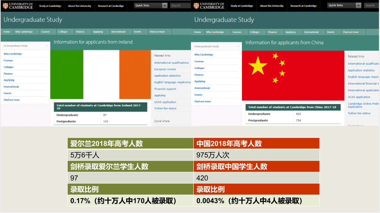The height and width of the screenshot is (213, 380).
Task: Open Finance tab in China page navigation bar
Action: point(273,32)
